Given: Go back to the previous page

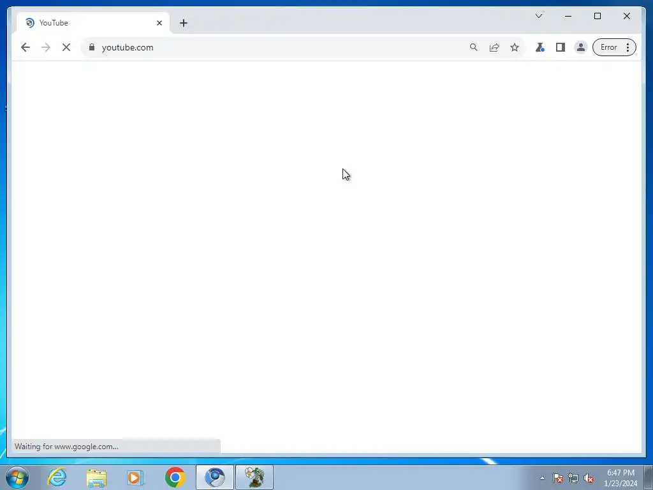Looking at the screenshot, I should 26,47.
